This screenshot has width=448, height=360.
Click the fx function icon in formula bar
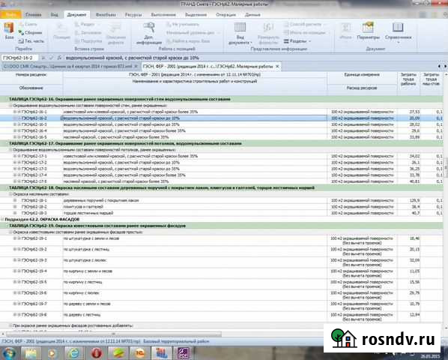point(59,58)
